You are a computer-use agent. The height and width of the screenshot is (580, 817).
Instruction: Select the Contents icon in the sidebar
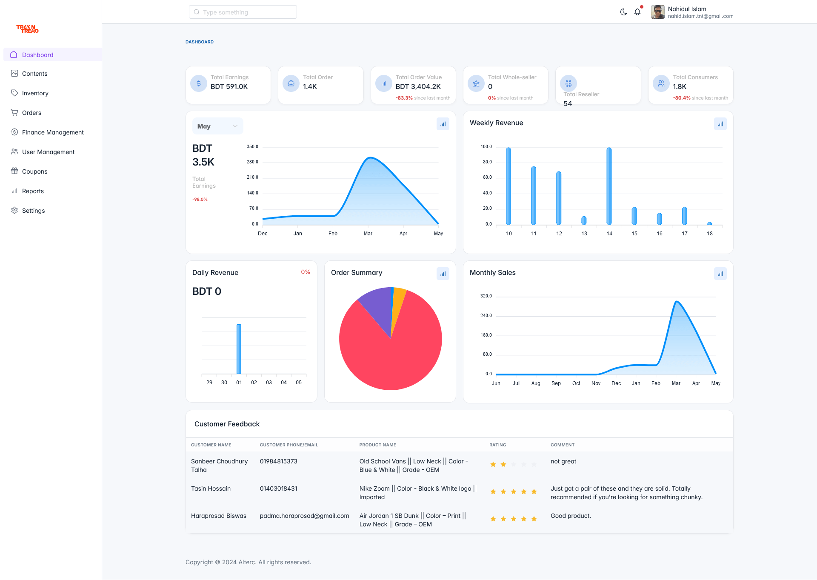pyautogui.click(x=14, y=73)
